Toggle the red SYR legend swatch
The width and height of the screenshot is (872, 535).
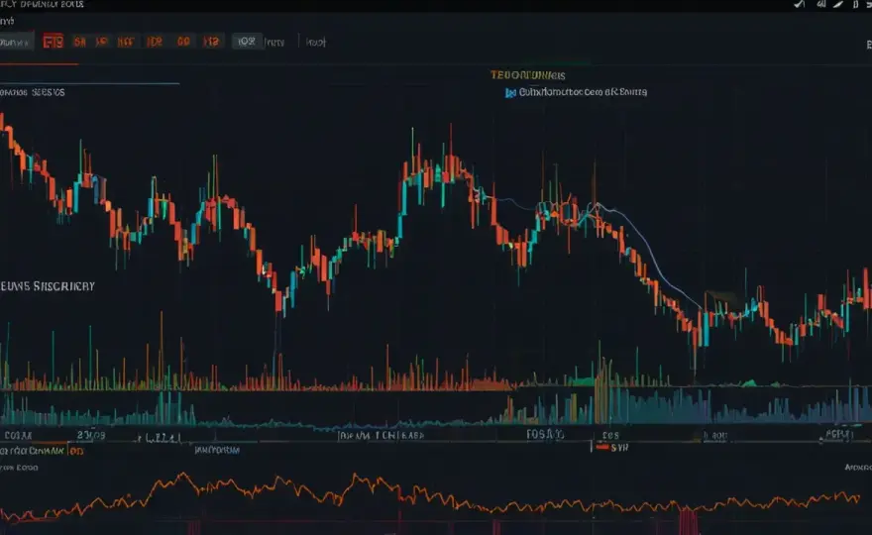(602, 447)
